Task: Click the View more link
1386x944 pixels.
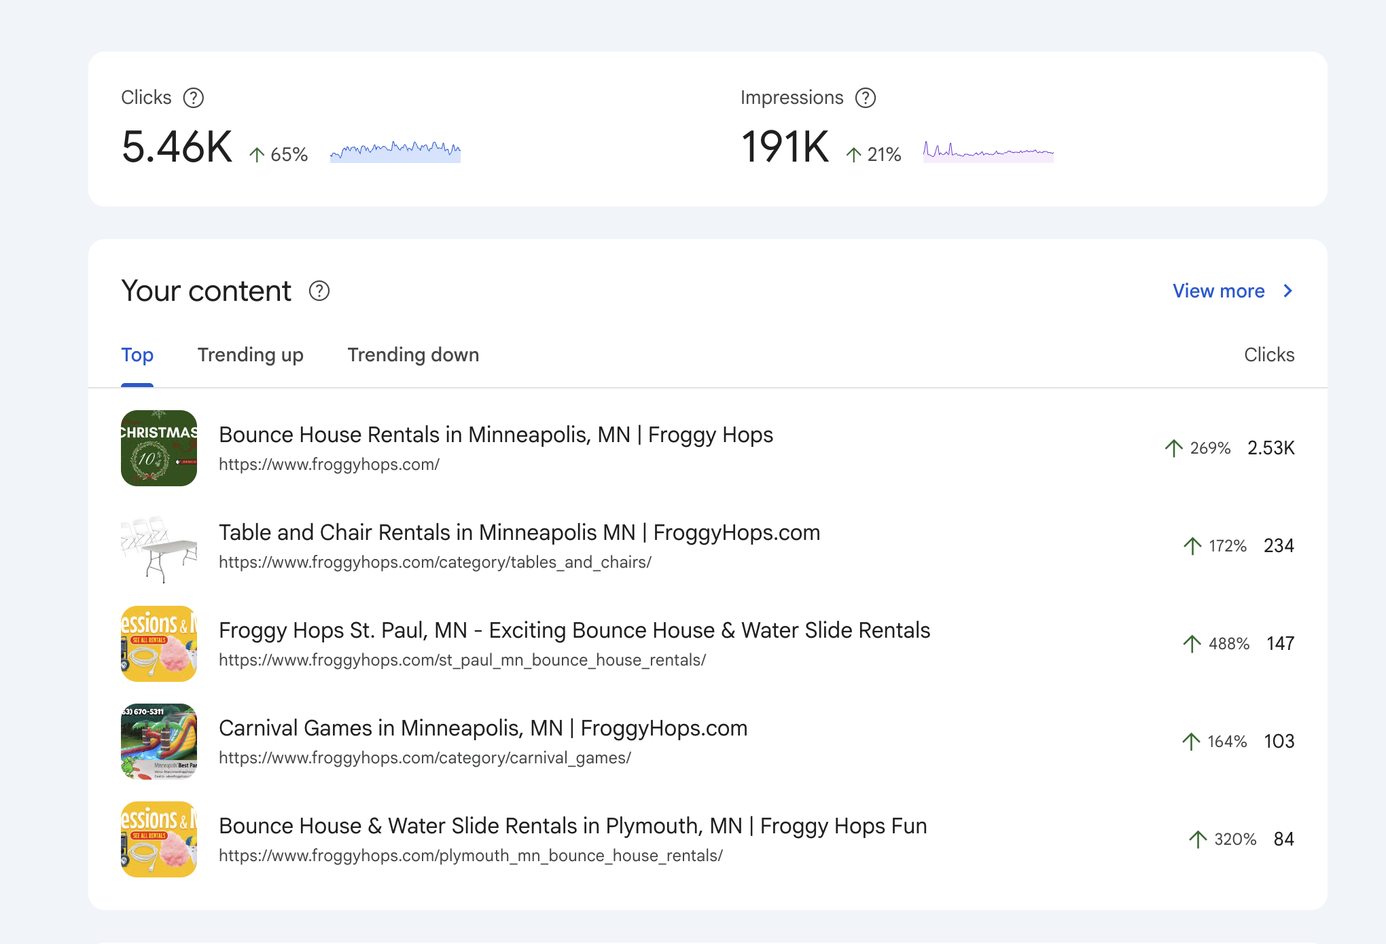Action: click(1219, 291)
